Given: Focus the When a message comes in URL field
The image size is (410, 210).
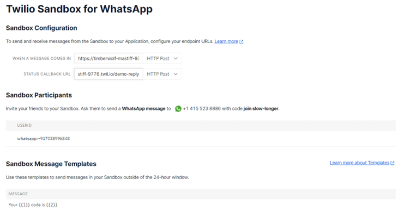Looking at the screenshot, I should 108,58.
